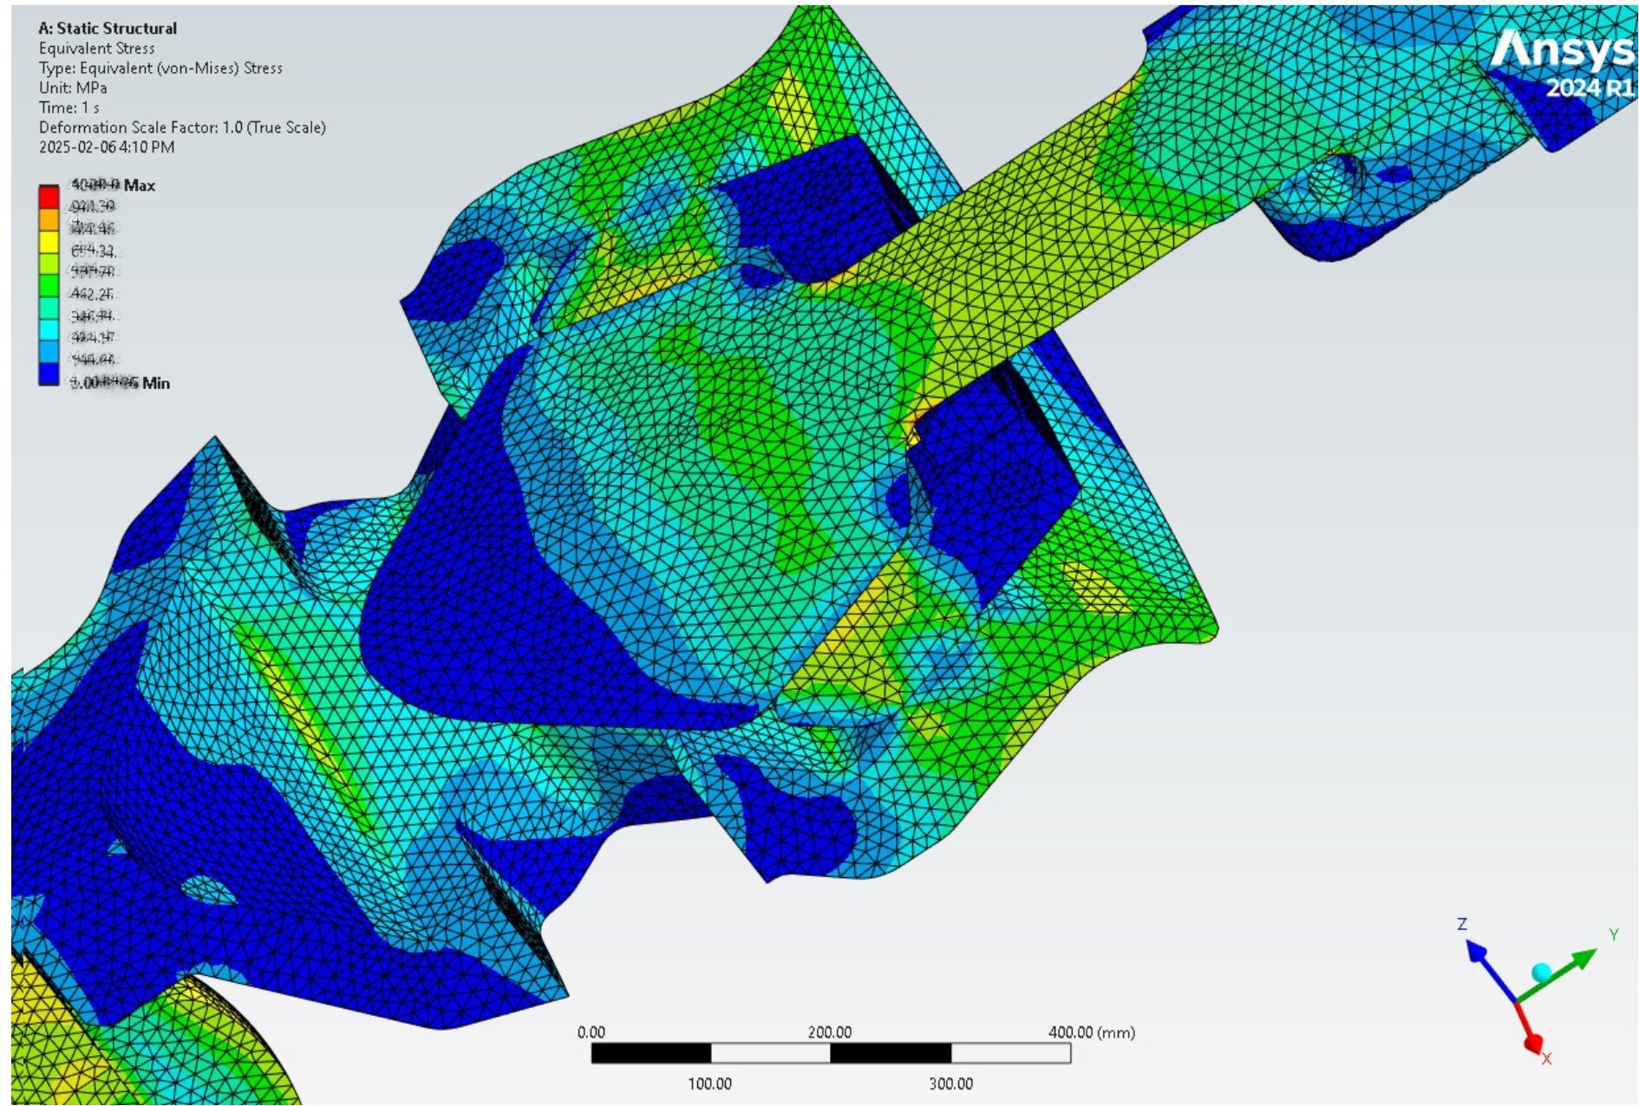
Task: Click the 400.00 (mm) ruler label
Action: pos(1091,1032)
